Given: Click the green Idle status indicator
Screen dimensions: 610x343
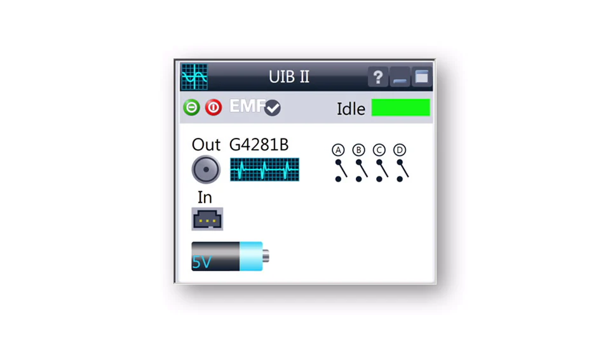Looking at the screenshot, I should [401, 107].
